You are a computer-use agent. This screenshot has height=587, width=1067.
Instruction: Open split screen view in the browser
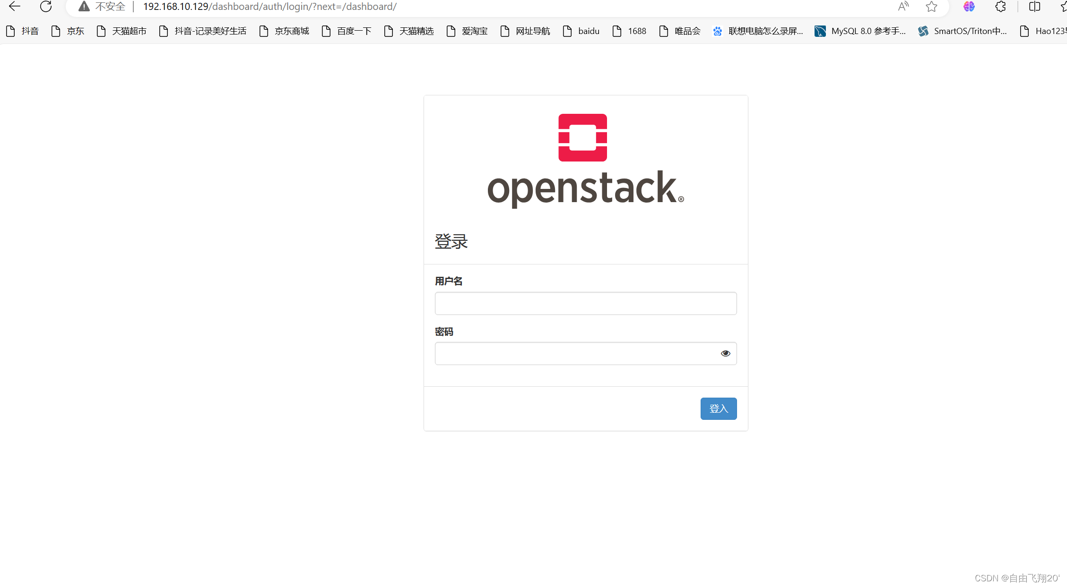1034,7
